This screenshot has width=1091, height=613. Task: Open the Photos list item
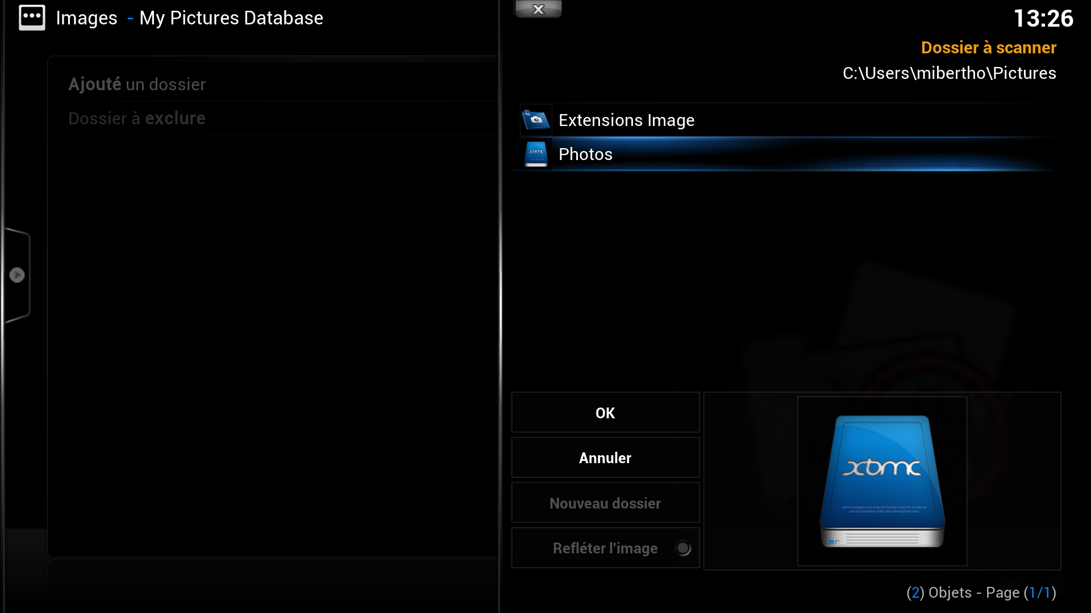click(x=585, y=154)
